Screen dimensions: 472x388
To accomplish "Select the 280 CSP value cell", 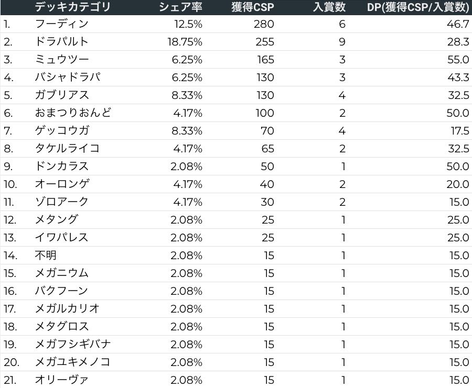I will coord(264,24).
